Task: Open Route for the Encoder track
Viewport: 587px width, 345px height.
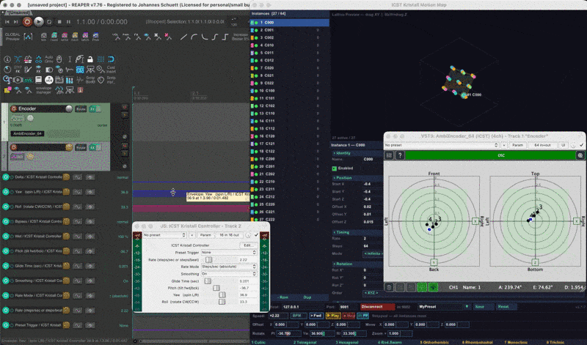Action: (x=81, y=109)
